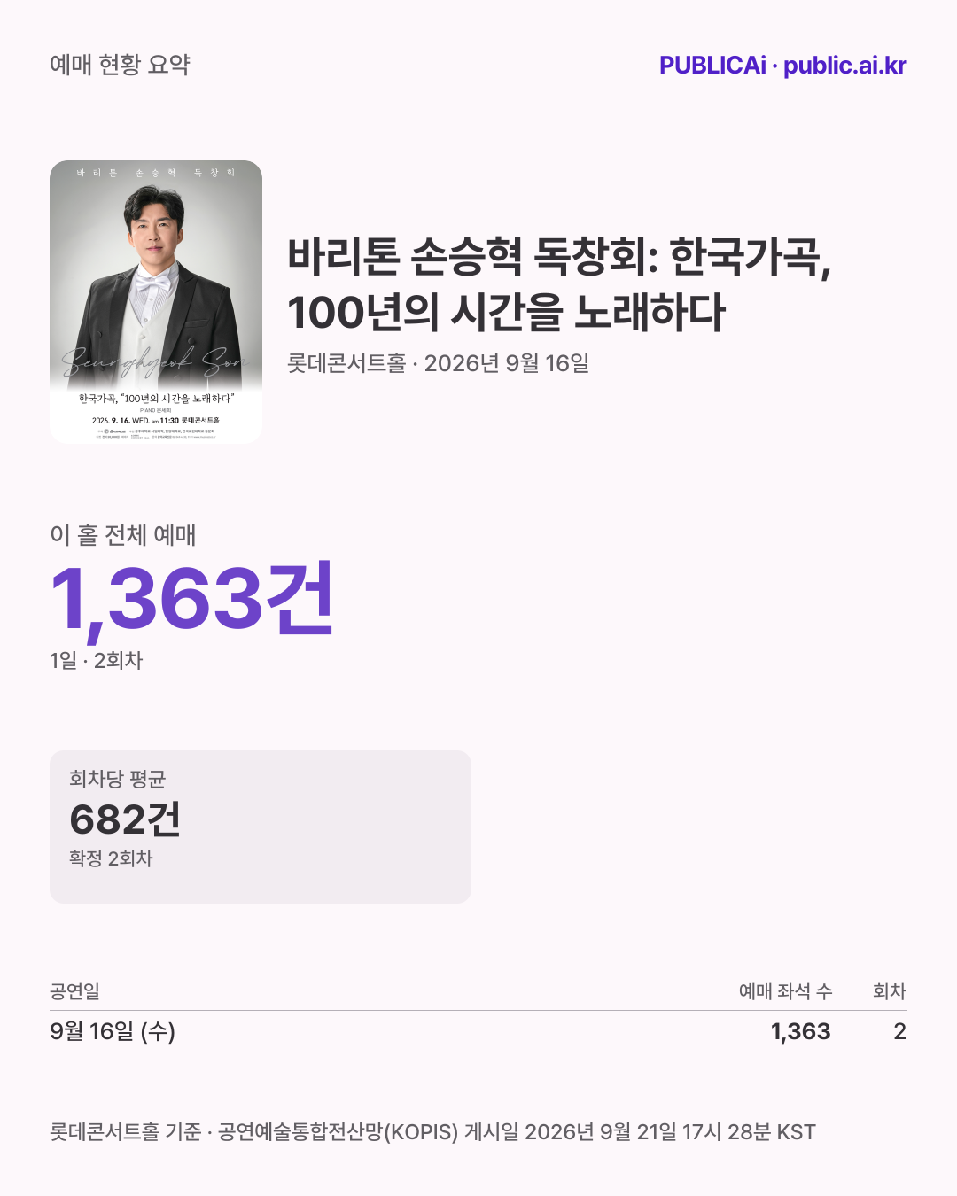
Task: Click the 682건 average value
Action: pyautogui.click(x=125, y=819)
